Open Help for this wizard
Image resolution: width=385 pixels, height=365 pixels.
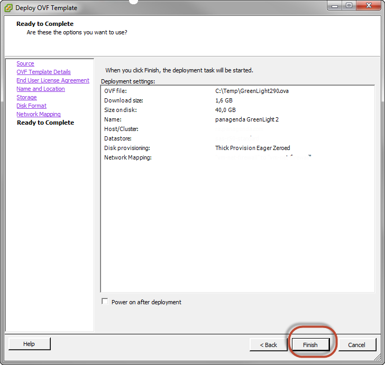[x=29, y=344]
